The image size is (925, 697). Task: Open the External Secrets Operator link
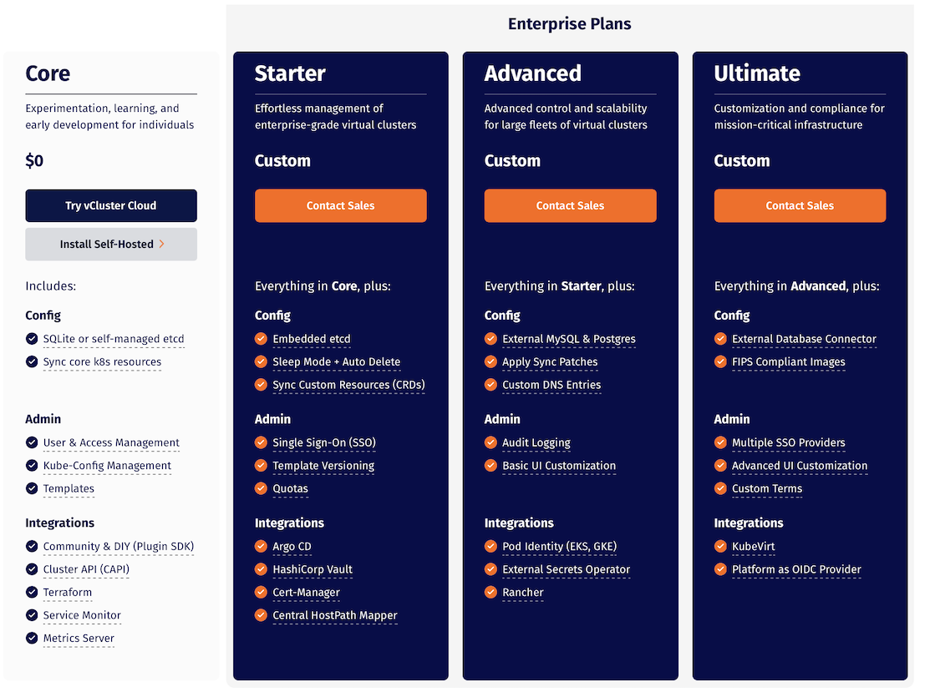(566, 570)
